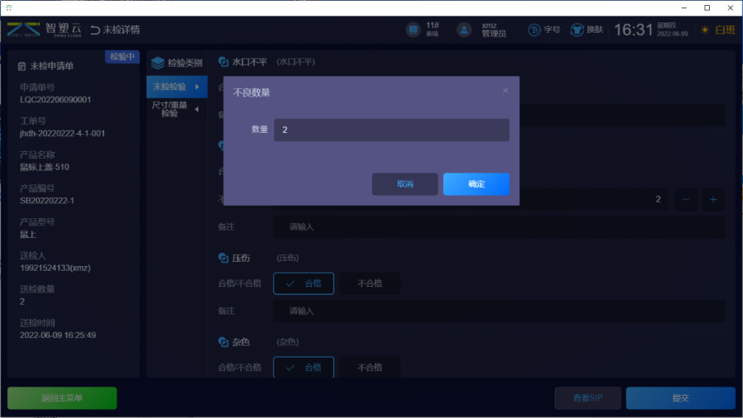Select the 尺寸/重量检验 tab

(x=170, y=110)
